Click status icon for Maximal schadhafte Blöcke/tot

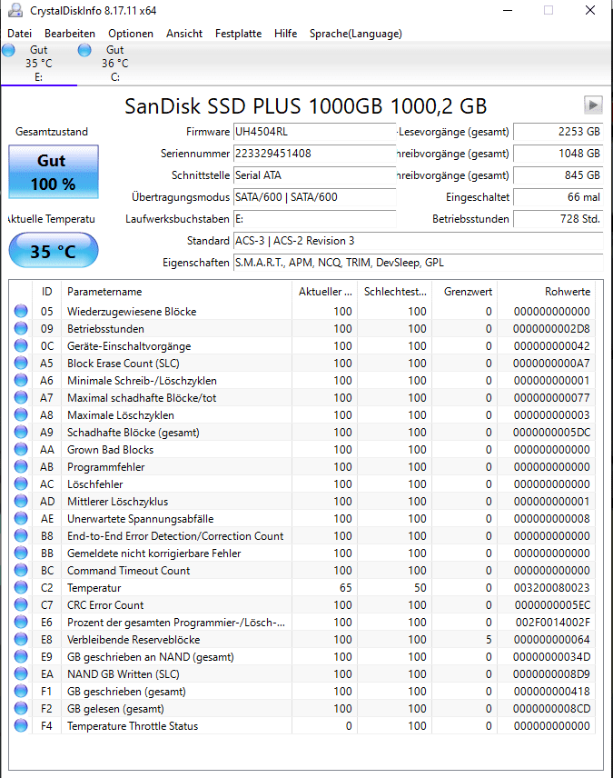pos(21,397)
